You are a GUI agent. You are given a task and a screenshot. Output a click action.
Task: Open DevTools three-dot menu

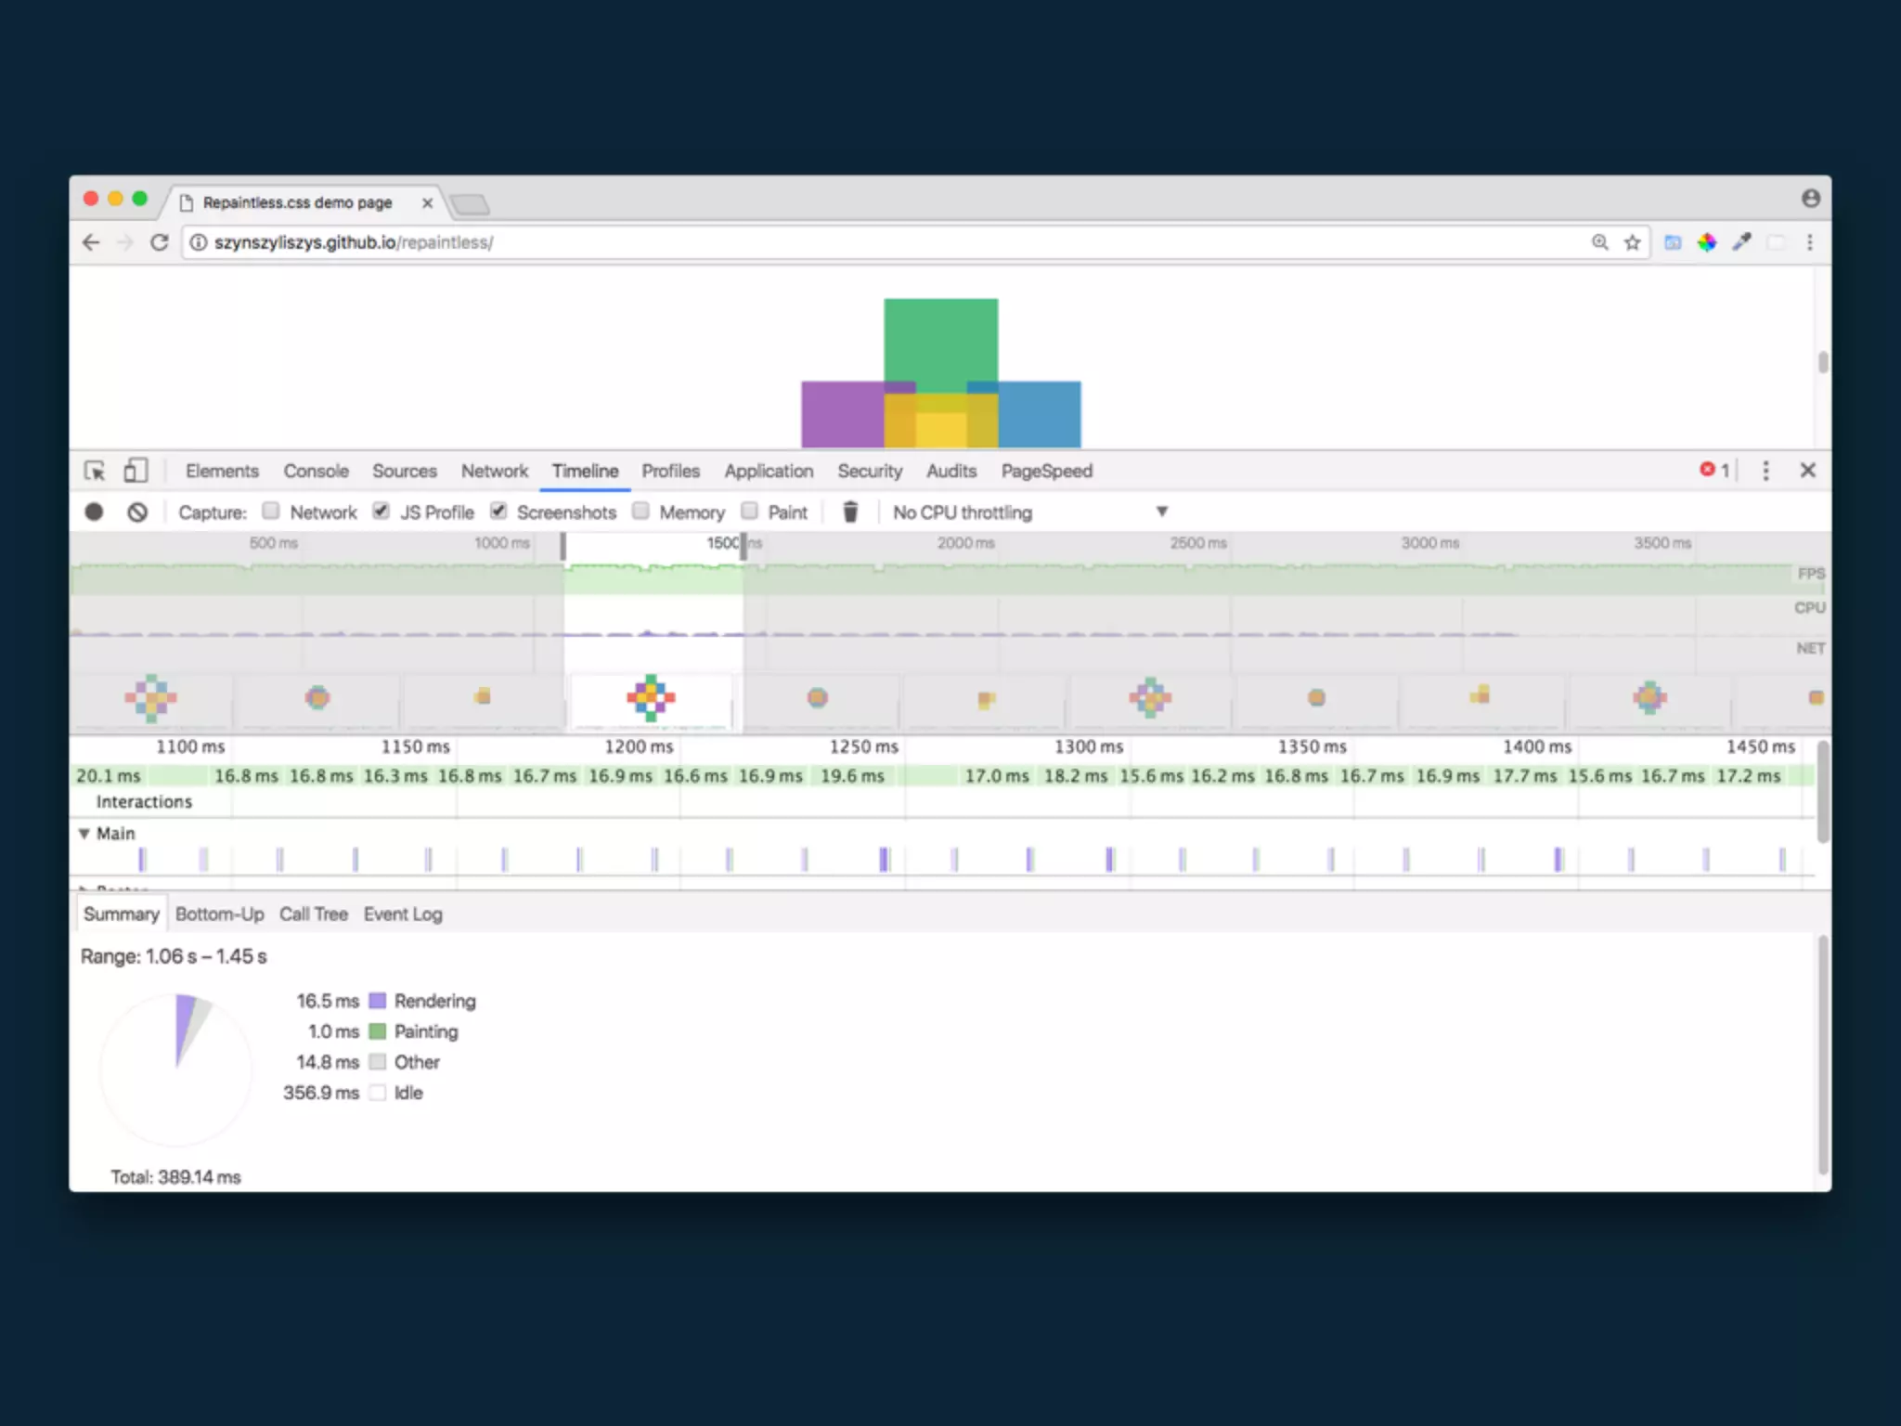[1765, 471]
